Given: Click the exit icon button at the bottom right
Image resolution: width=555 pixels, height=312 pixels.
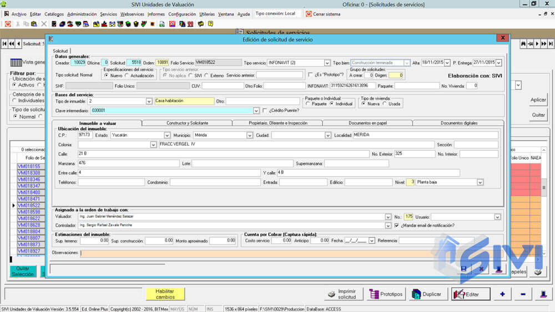Looking at the screenshot, I should (x=544, y=294).
